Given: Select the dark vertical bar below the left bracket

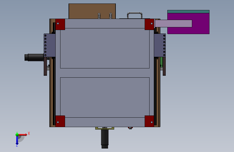Looking at the screenshot, I should [45, 66].
